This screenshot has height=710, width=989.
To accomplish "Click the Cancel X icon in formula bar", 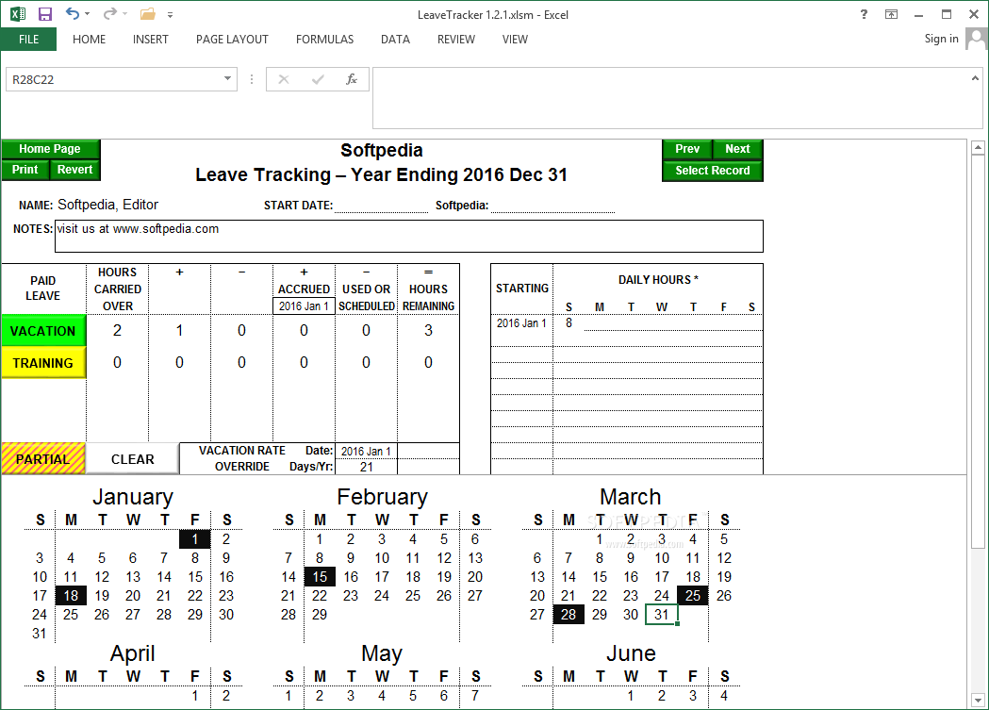I will click(284, 79).
